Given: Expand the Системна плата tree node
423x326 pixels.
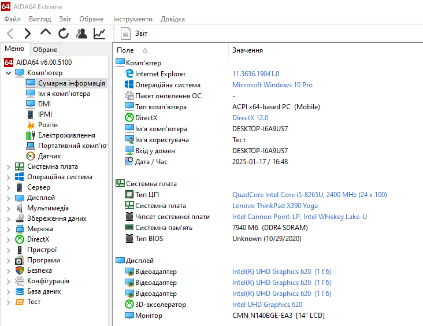Looking at the screenshot, I should coord(8,167).
